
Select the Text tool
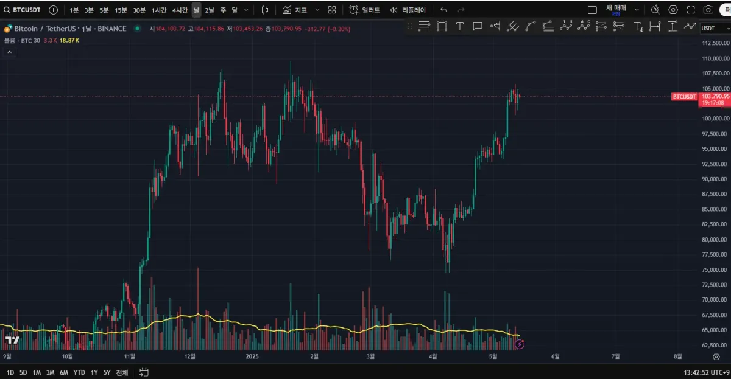point(460,26)
